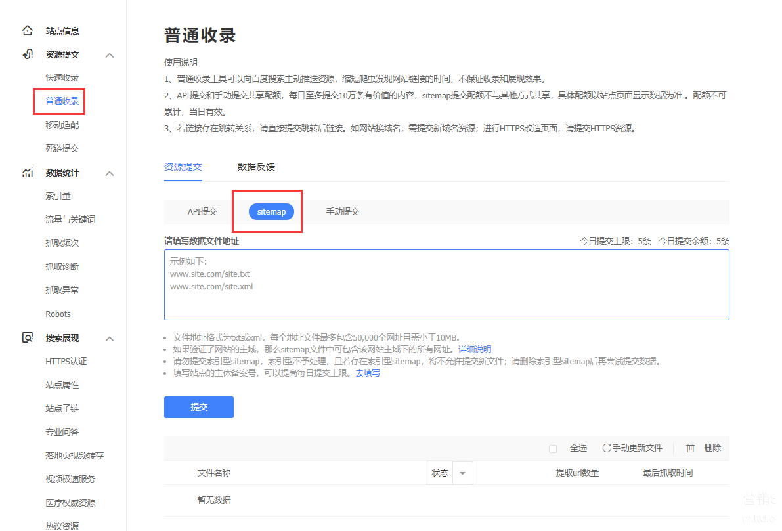Click the trash icon next to 删除

click(x=690, y=448)
